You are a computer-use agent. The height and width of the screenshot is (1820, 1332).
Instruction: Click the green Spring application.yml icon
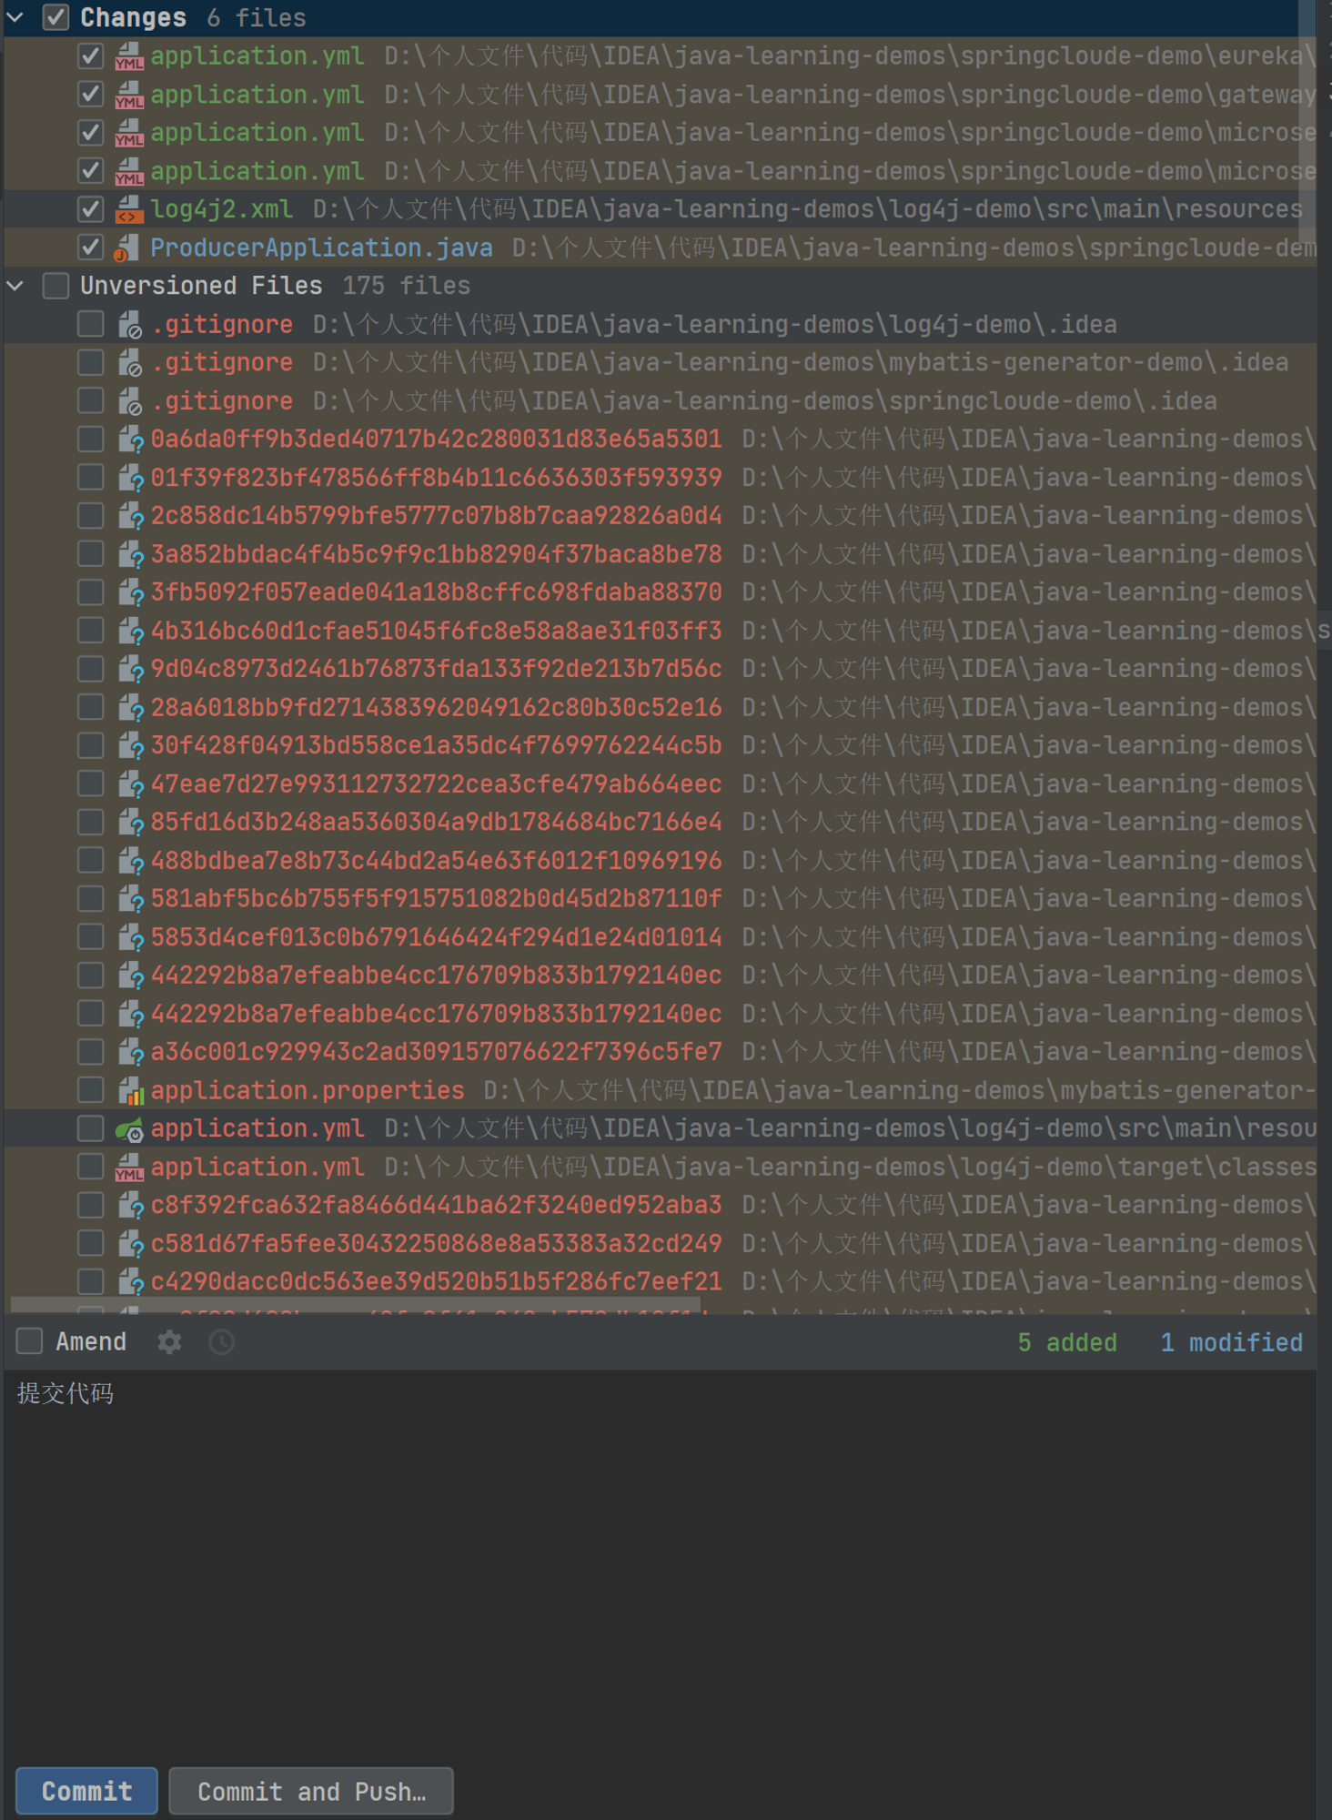click(x=129, y=1128)
